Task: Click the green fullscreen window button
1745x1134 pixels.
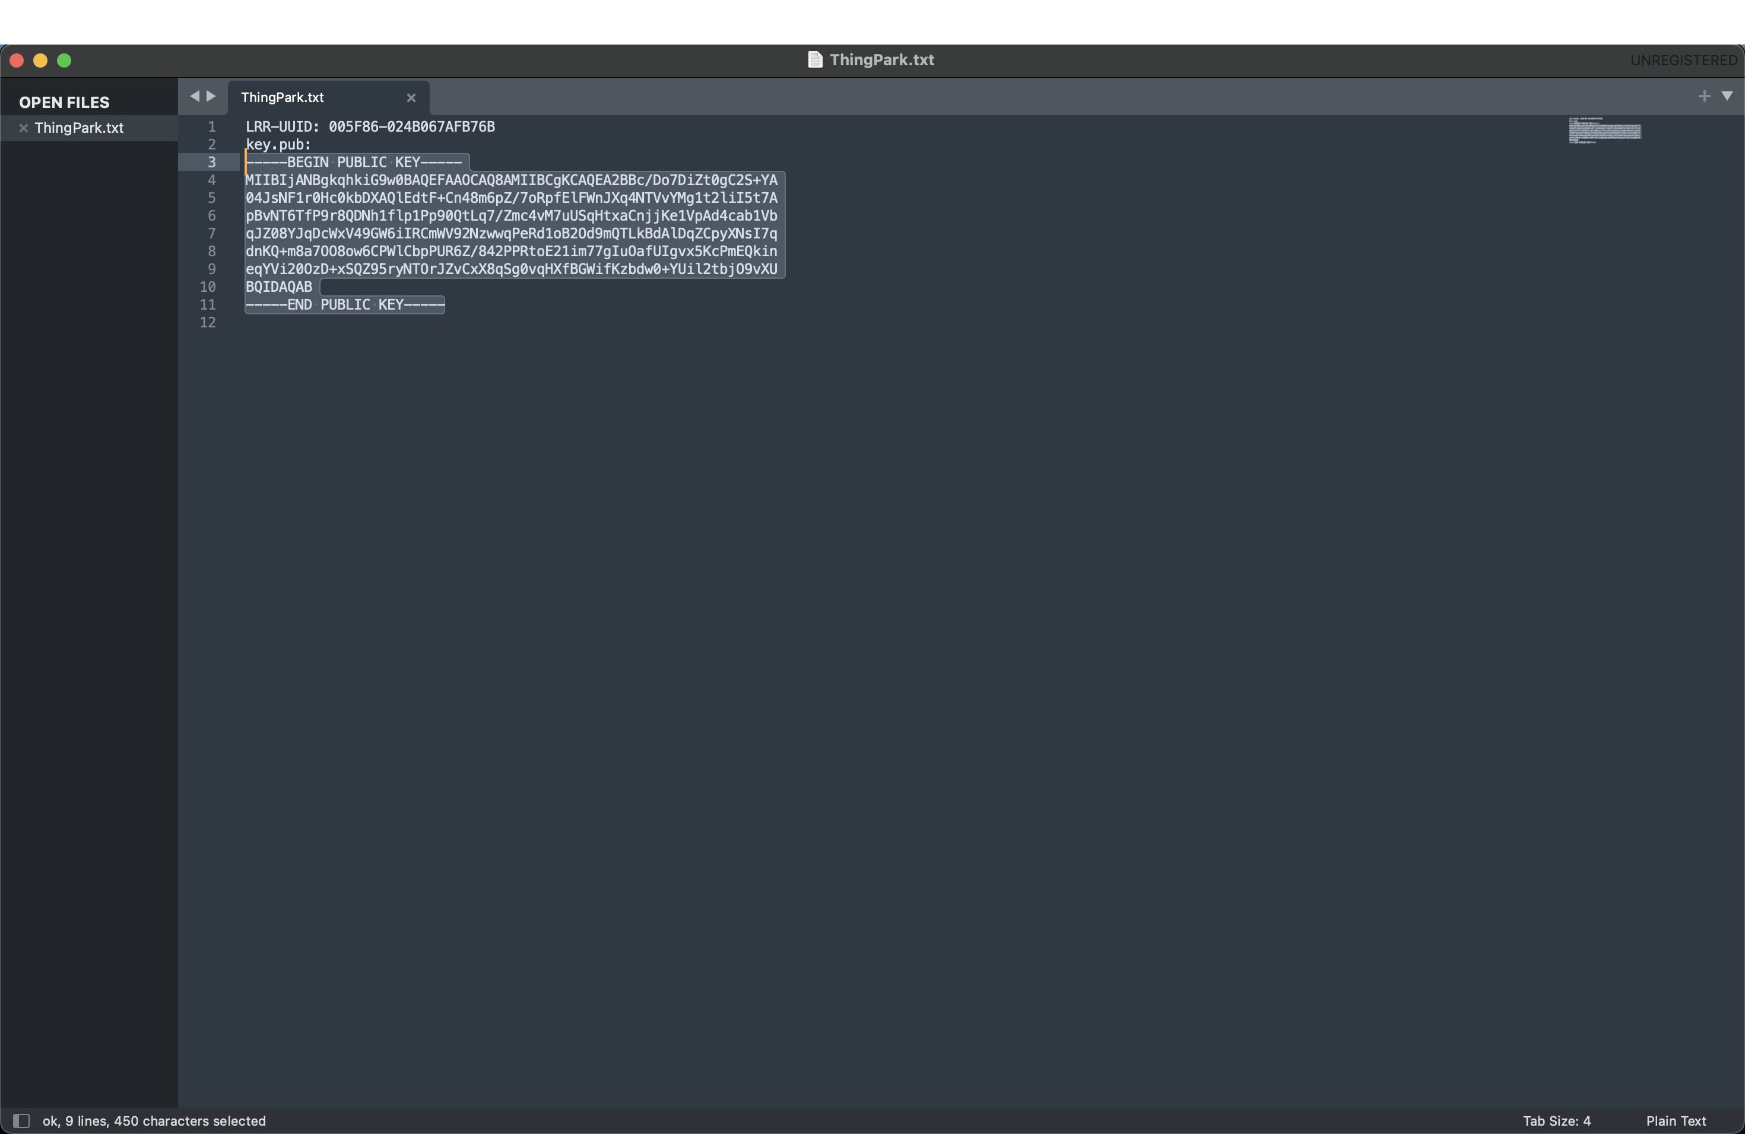Action: tap(65, 61)
